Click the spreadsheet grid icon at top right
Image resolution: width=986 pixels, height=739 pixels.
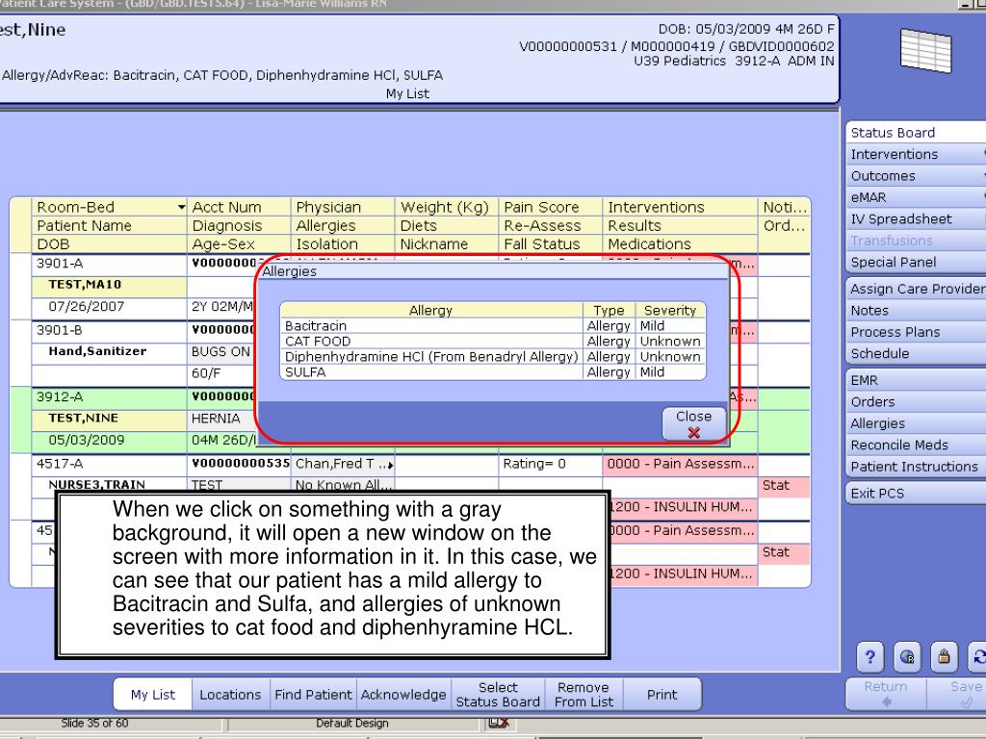[x=925, y=50]
